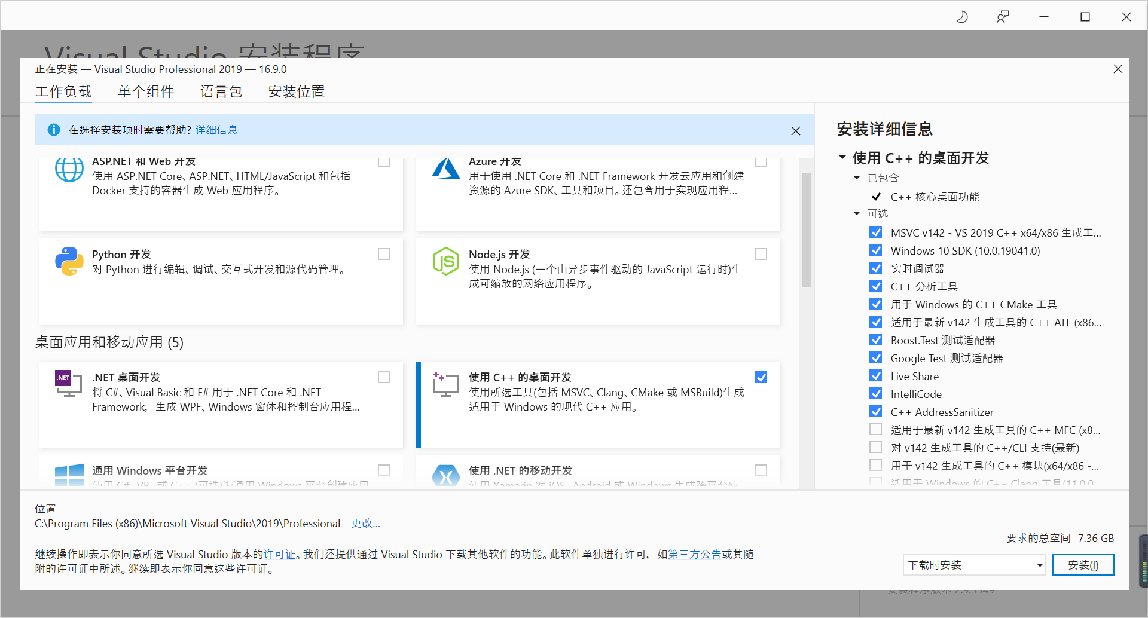Click the 安装详细信息 panel heading
This screenshot has width=1148, height=618.
885,129
